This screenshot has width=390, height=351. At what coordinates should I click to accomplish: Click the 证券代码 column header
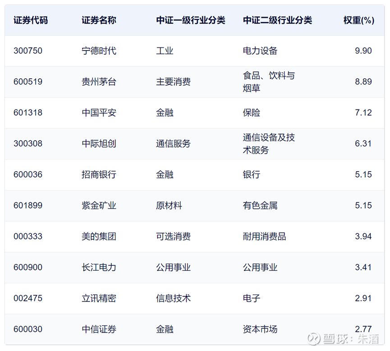pyautogui.click(x=31, y=20)
